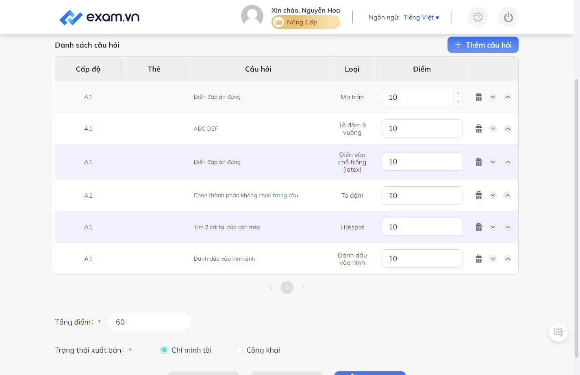Image resolution: width=580 pixels, height=375 pixels.
Task: Delete the Ma trận question row
Action: click(479, 97)
